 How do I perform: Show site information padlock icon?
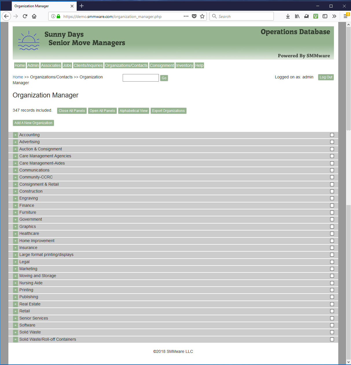click(58, 16)
